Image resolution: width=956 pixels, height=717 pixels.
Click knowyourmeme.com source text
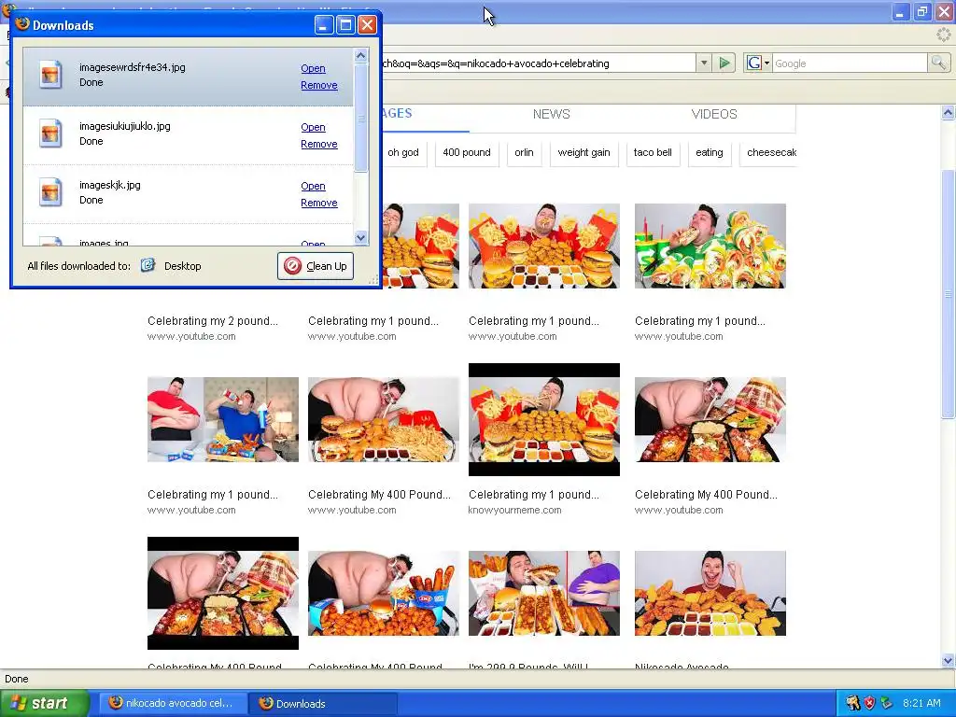pos(514,510)
